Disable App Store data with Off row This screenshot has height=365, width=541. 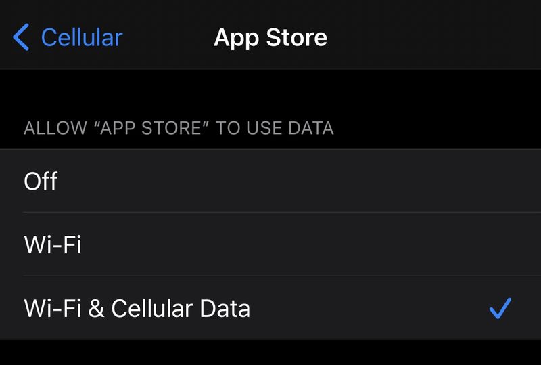click(270, 181)
